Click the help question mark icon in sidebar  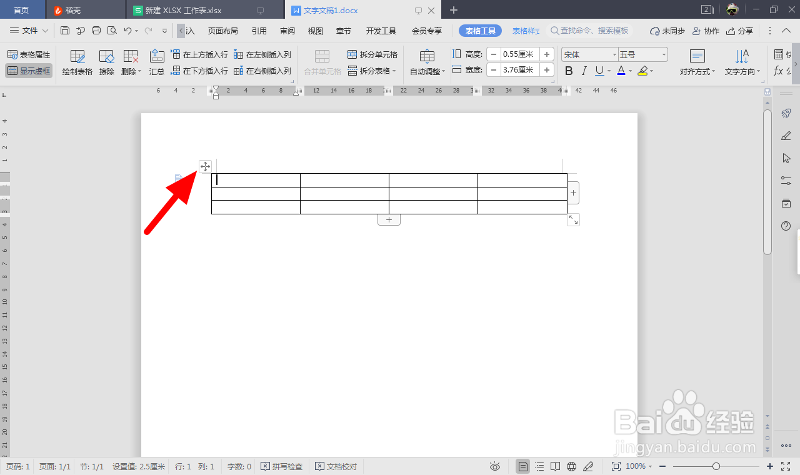pyautogui.click(x=786, y=226)
